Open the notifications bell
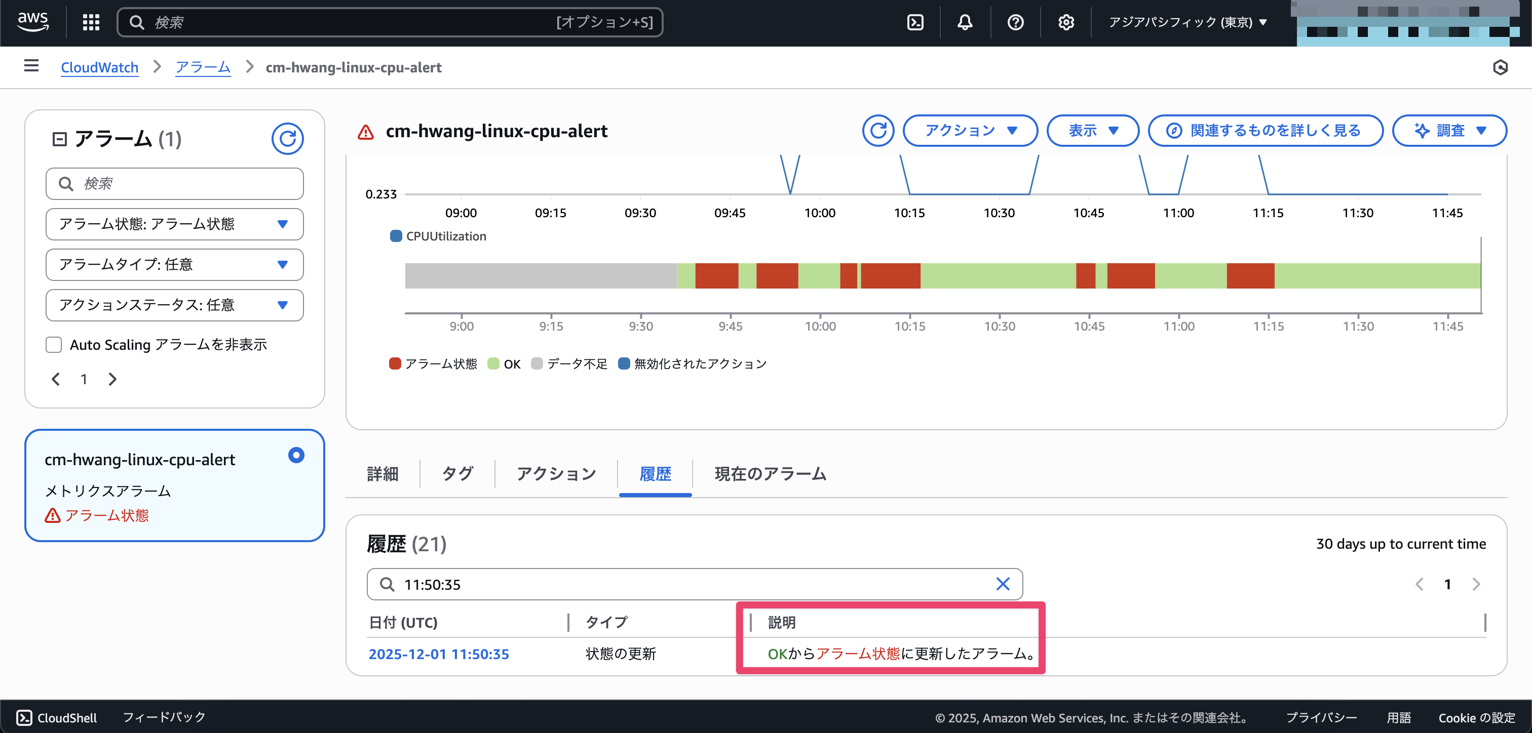The height and width of the screenshot is (733, 1532). [965, 23]
